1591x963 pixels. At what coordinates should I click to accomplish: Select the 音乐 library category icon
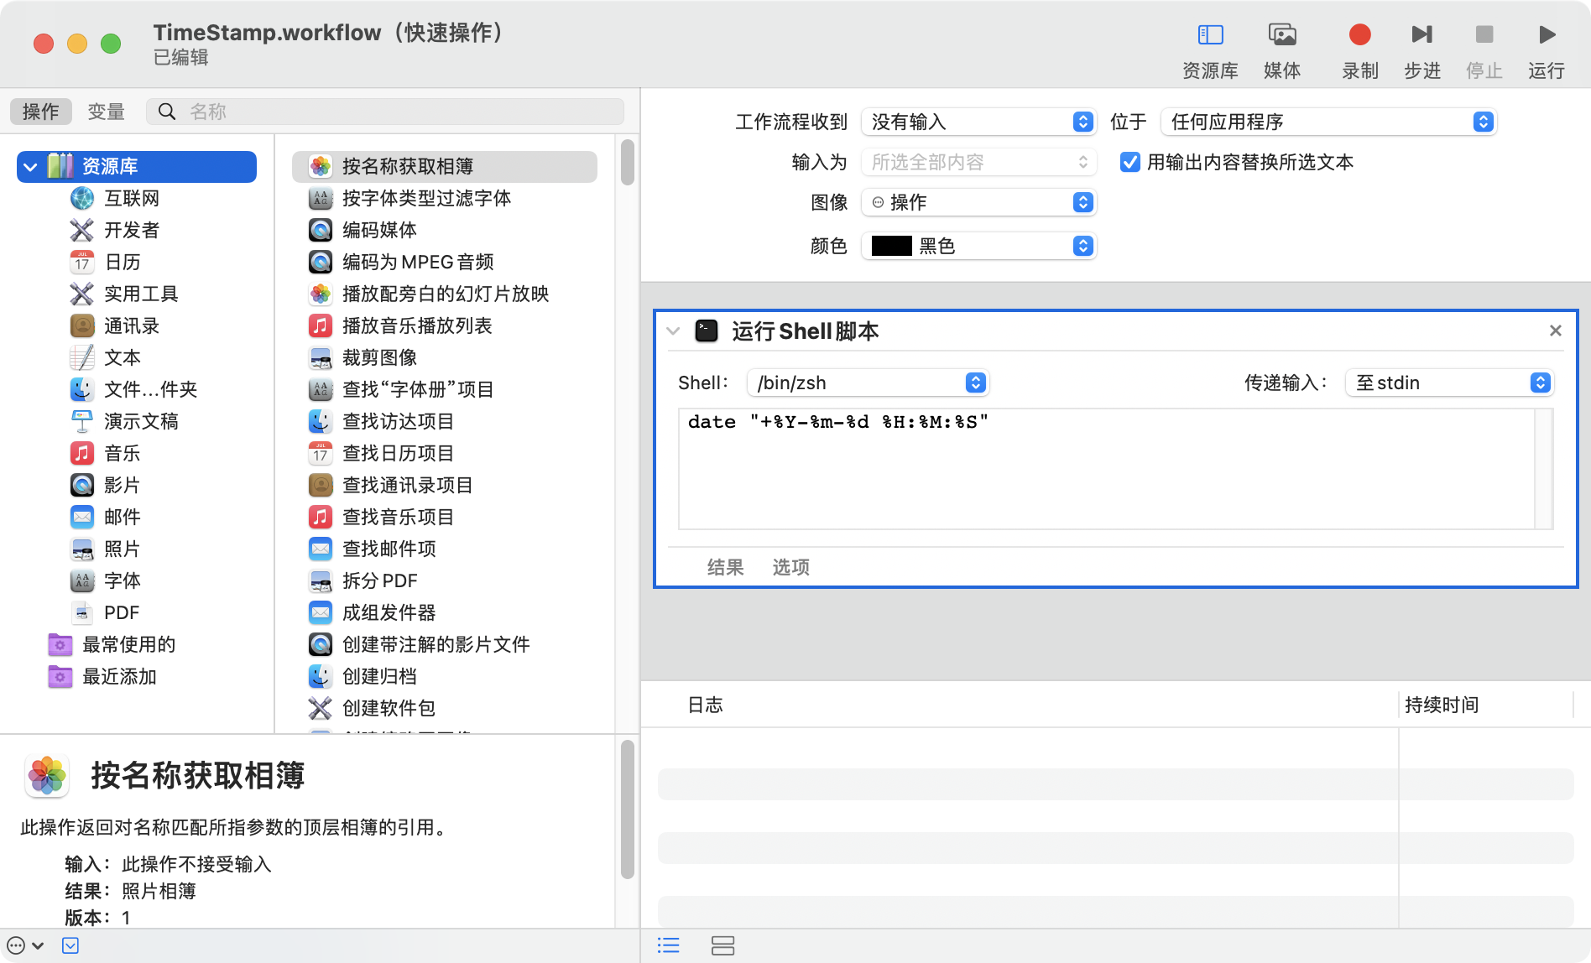coord(82,453)
